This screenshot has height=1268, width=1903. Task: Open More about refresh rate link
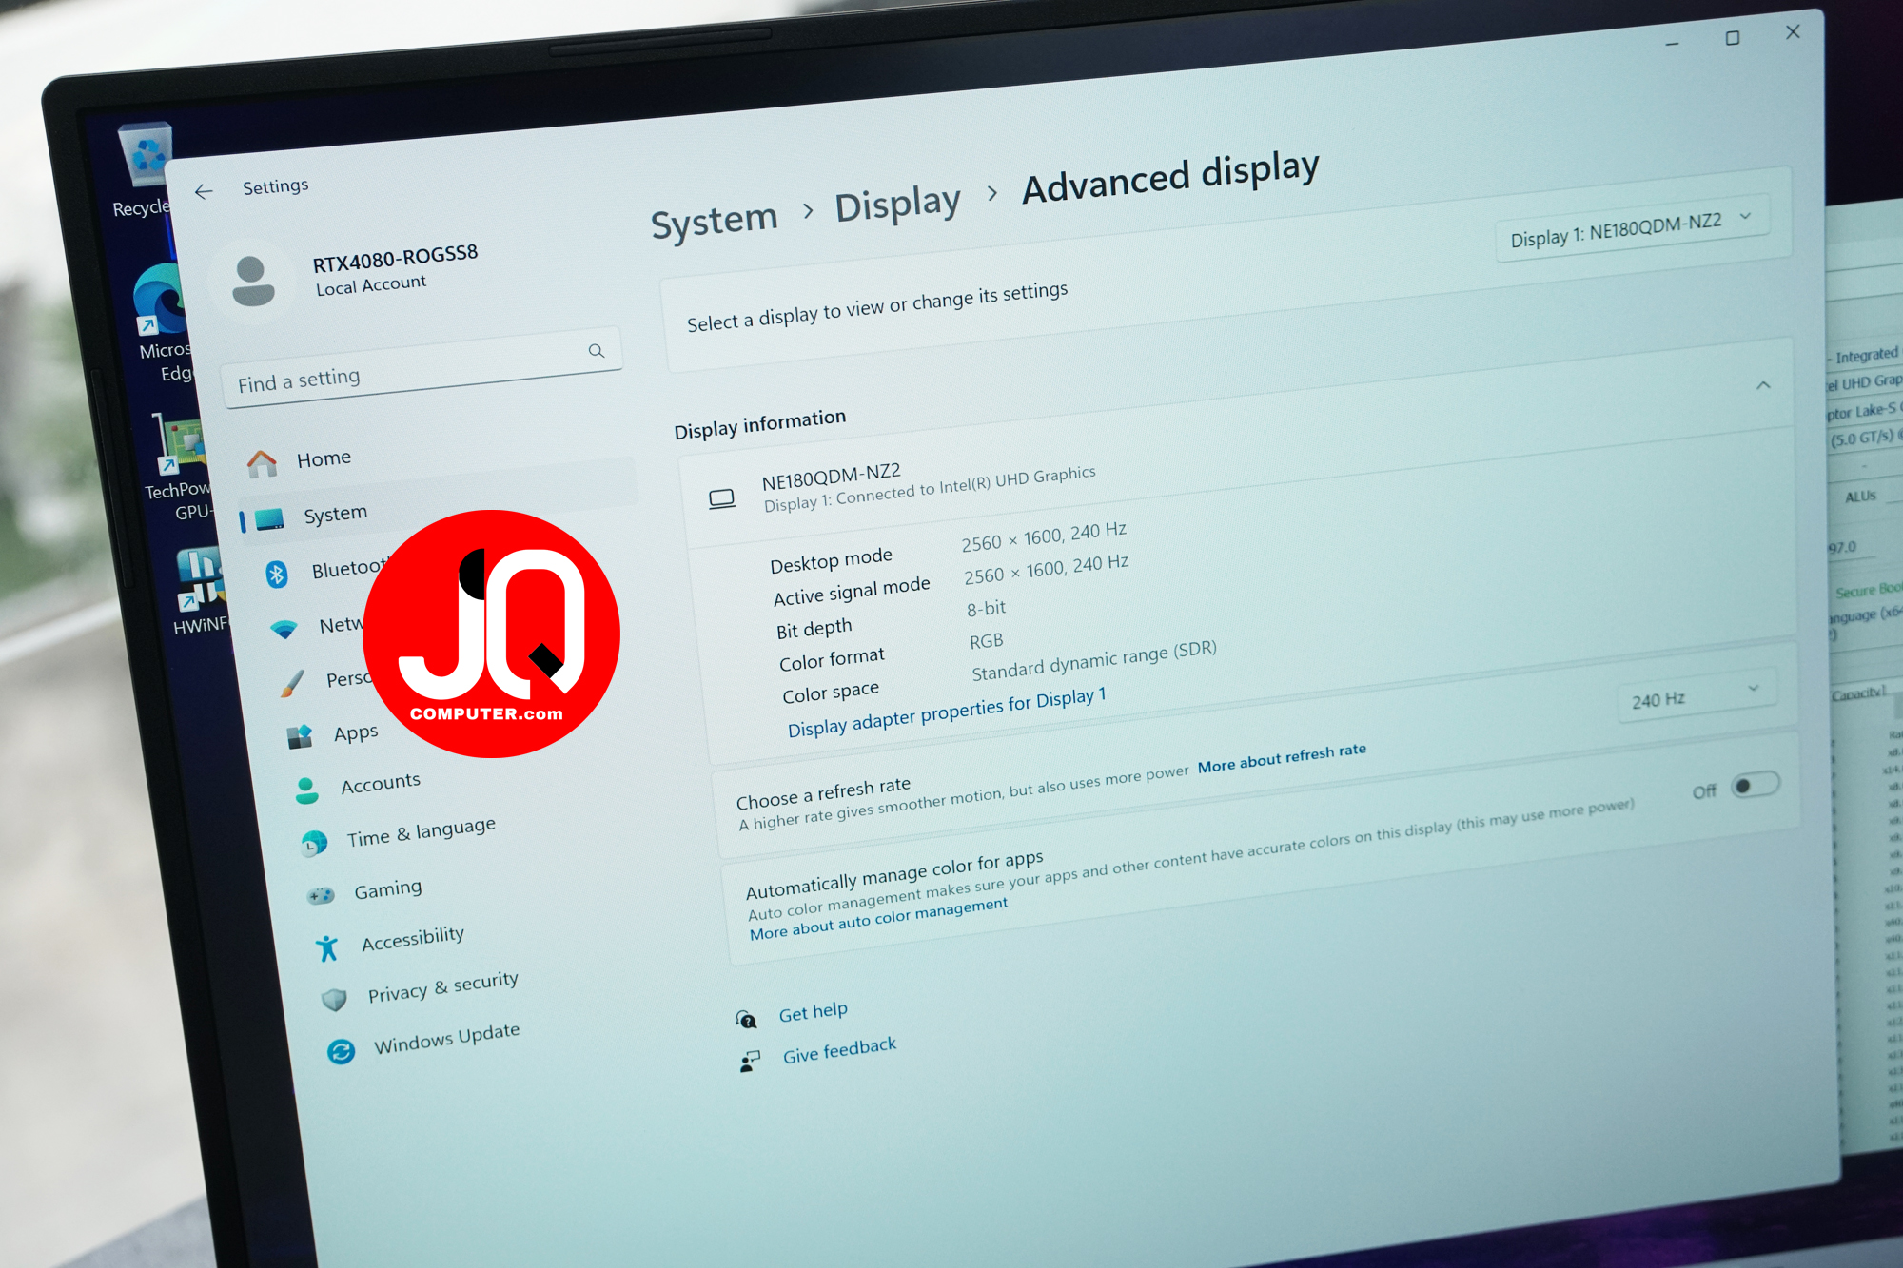coord(1282,758)
